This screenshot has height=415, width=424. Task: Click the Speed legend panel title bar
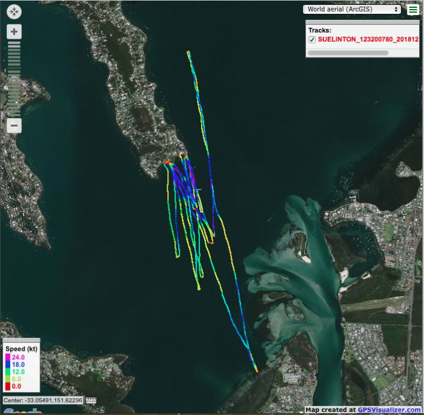pyautogui.click(x=21, y=342)
